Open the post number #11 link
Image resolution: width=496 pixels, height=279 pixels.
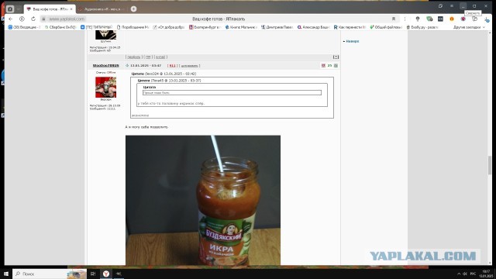tap(172, 65)
